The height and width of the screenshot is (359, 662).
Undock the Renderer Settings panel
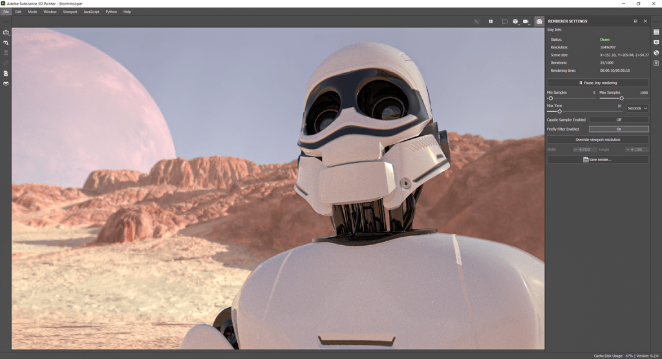tap(635, 21)
